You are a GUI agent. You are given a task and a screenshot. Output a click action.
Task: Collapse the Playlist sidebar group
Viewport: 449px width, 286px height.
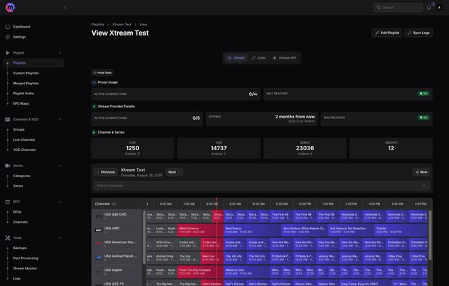pyautogui.click(x=60, y=52)
